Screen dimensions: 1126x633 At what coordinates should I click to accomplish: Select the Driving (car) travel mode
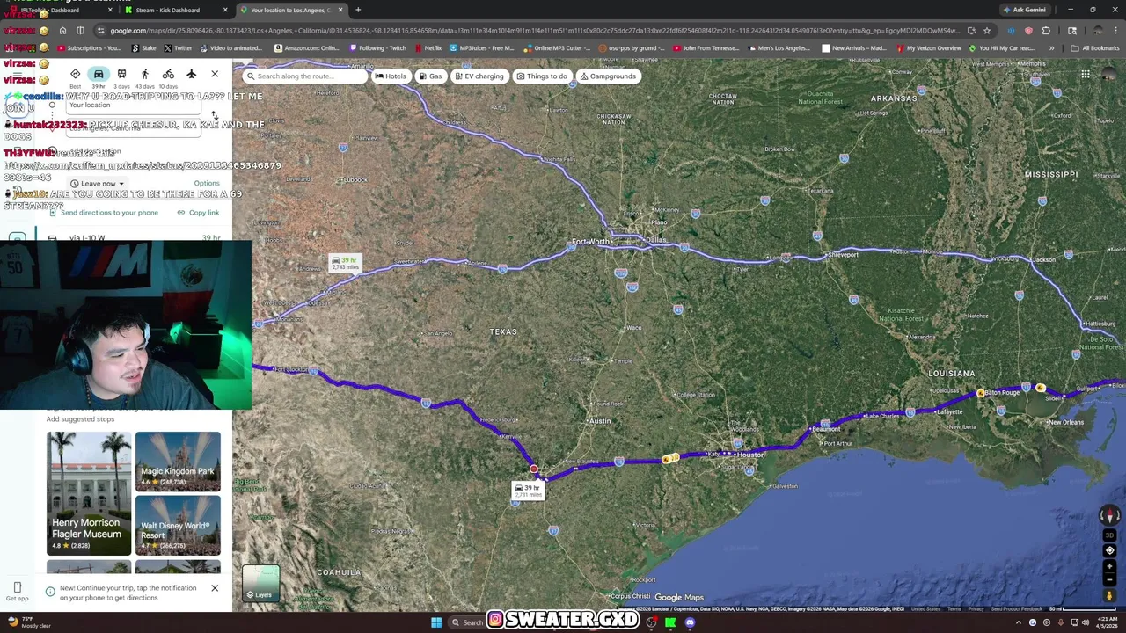pos(99,76)
